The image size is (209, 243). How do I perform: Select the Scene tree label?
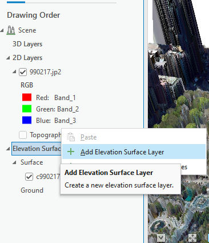(x=27, y=30)
